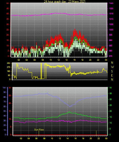The height and width of the screenshot is (142, 119).
Task: Click the 16 hour label on top graph
Action: click(74, 60)
